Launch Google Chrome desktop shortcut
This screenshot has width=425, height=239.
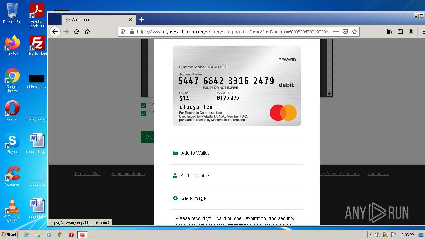[12, 81]
